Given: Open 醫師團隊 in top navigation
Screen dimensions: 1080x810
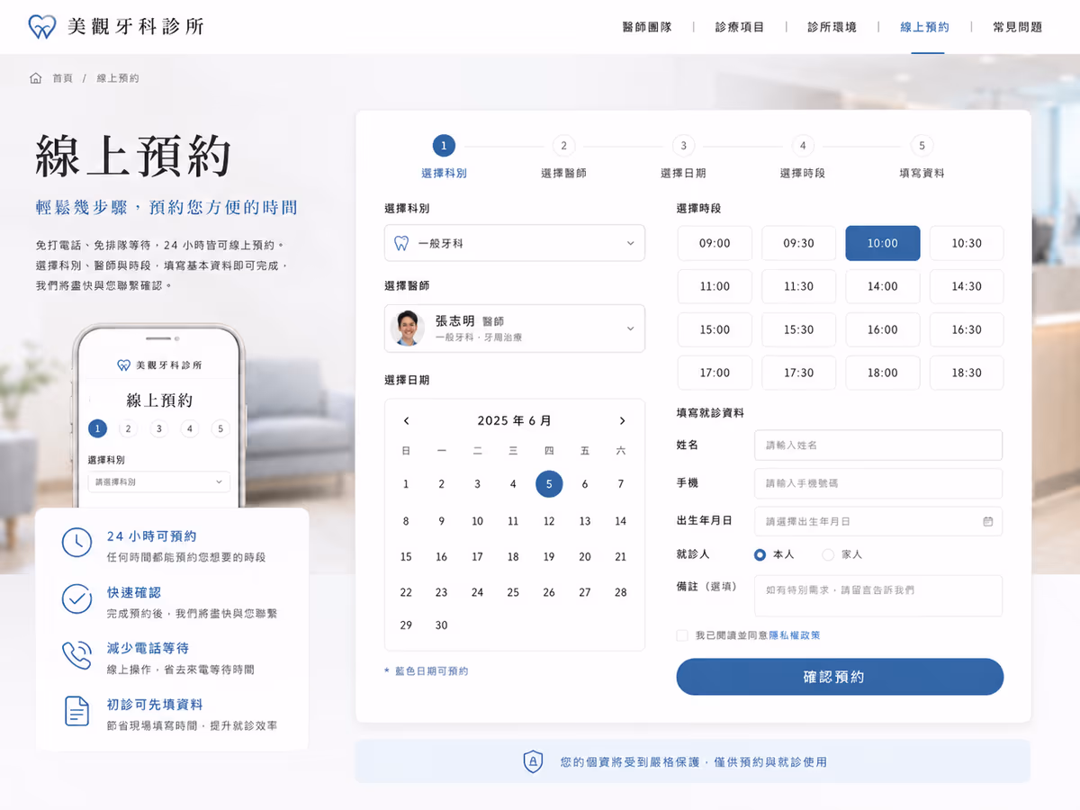Looking at the screenshot, I should coord(647,27).
